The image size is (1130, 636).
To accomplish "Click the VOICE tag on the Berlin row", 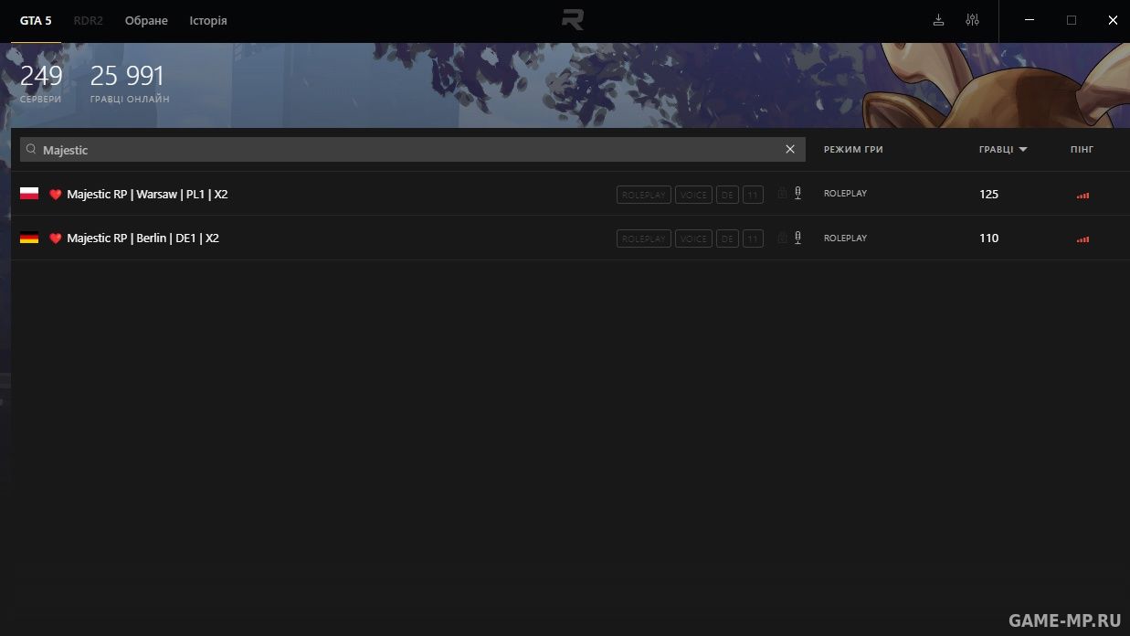I will point(693,238).
